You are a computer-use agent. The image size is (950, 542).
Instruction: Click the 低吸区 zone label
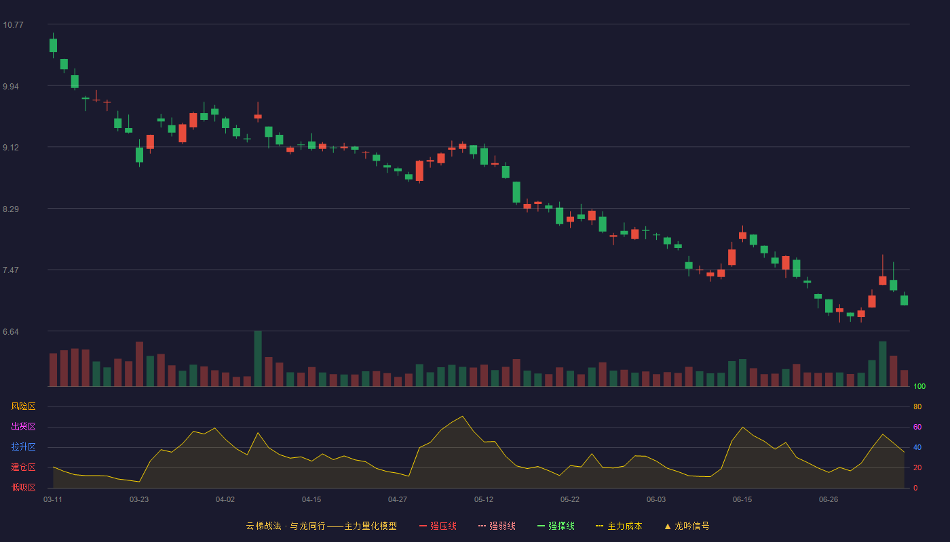pos(23,487)
